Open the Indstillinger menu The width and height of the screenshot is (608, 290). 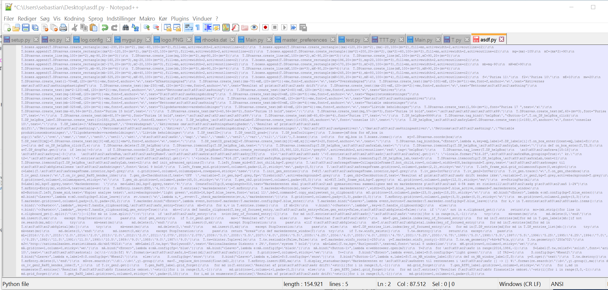121,19
